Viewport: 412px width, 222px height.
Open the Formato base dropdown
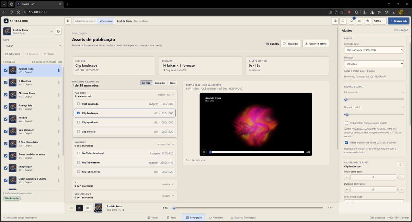(374, 50)
